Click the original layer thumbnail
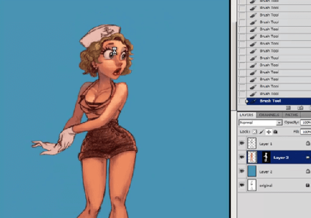Viewport: 311px width, 218px height. tap(252, 185)
